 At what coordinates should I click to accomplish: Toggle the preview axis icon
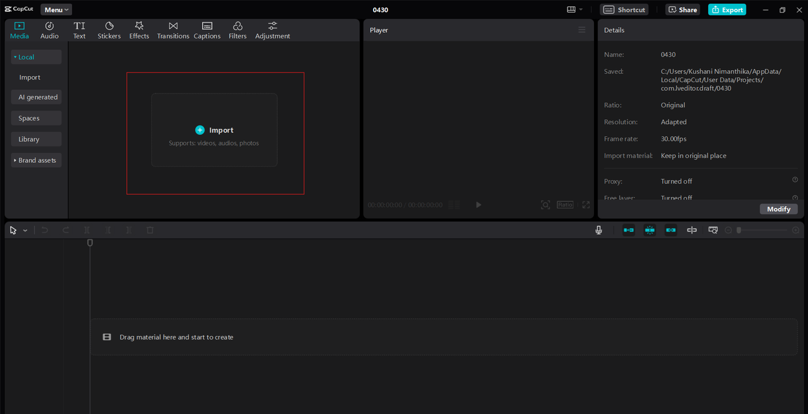pos(692,230)
